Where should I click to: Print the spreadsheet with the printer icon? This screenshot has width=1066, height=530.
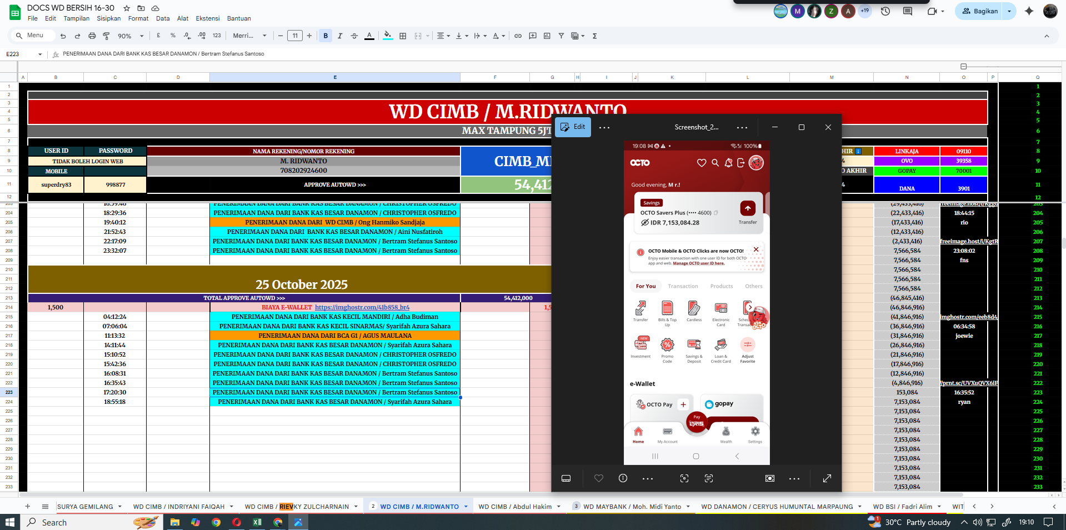(x=92, y=36)
